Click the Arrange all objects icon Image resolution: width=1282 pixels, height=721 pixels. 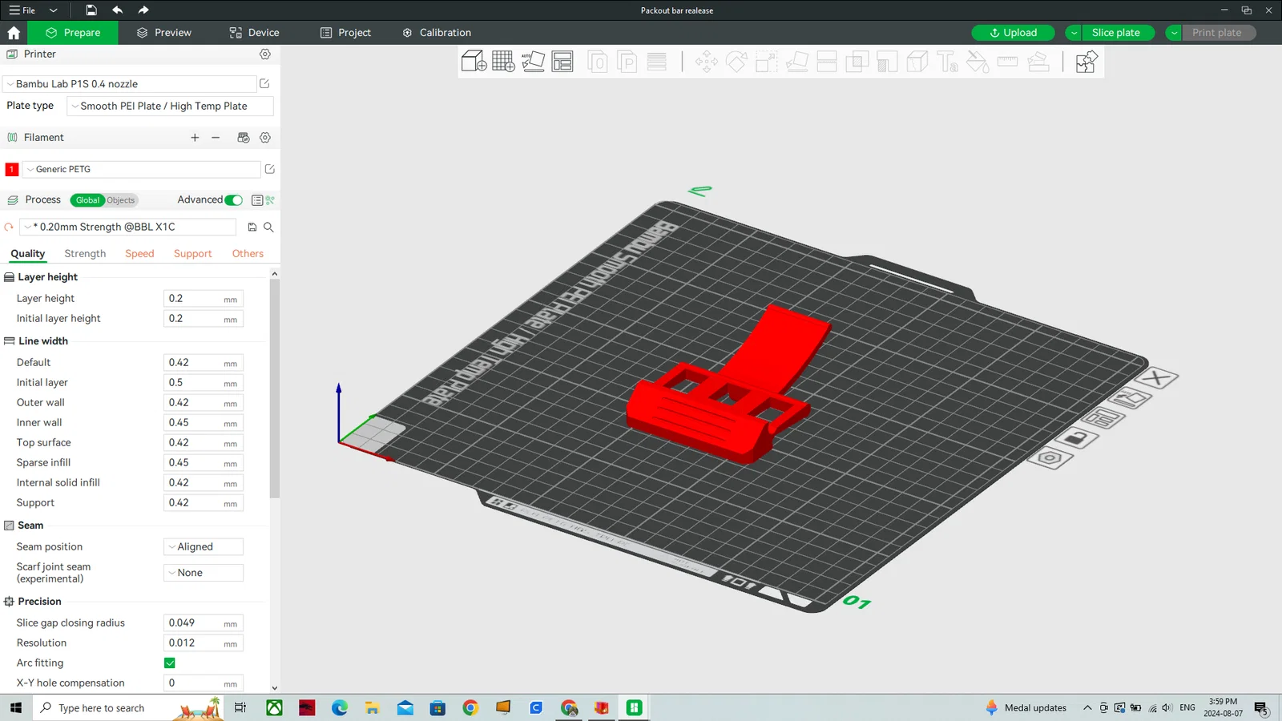click(562, 62)
